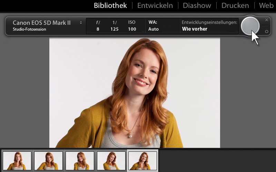276x172 pixels.
Task: Open the Web module
Action: 266,6
